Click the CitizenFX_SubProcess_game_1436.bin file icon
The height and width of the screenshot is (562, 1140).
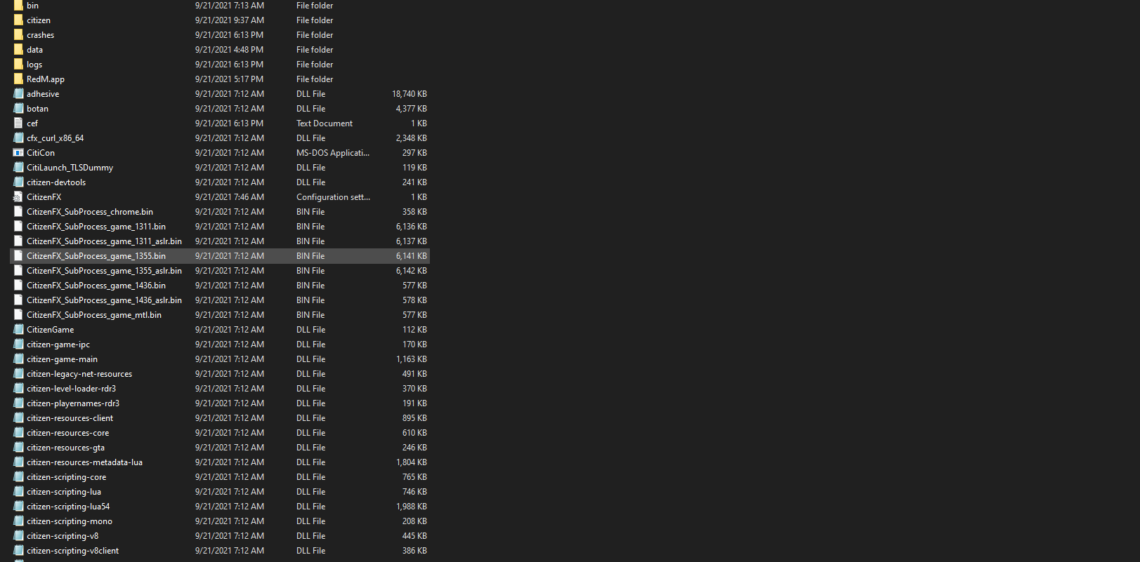pos(18,285)
